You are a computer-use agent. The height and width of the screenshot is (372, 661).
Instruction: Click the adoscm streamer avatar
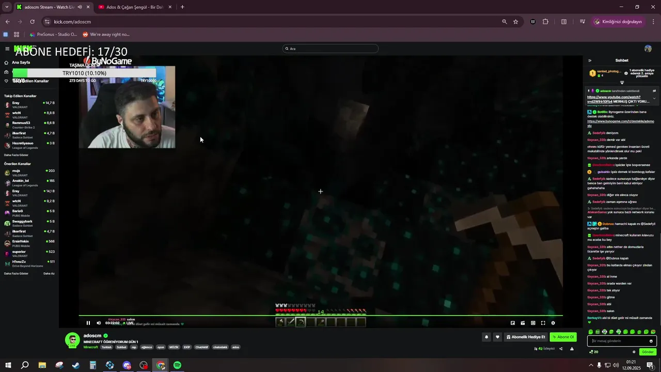point(72,340)
